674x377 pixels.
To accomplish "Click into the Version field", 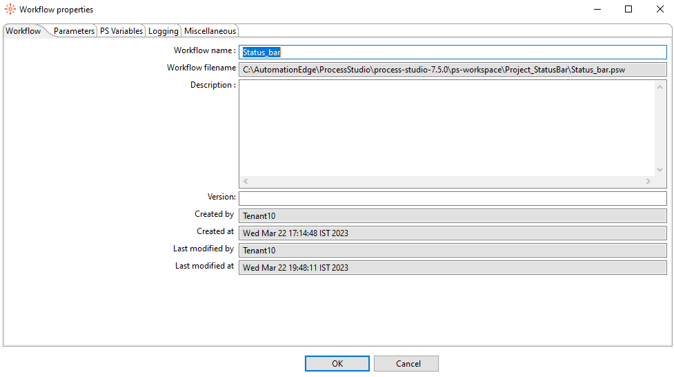I will (x=453, y=199).
